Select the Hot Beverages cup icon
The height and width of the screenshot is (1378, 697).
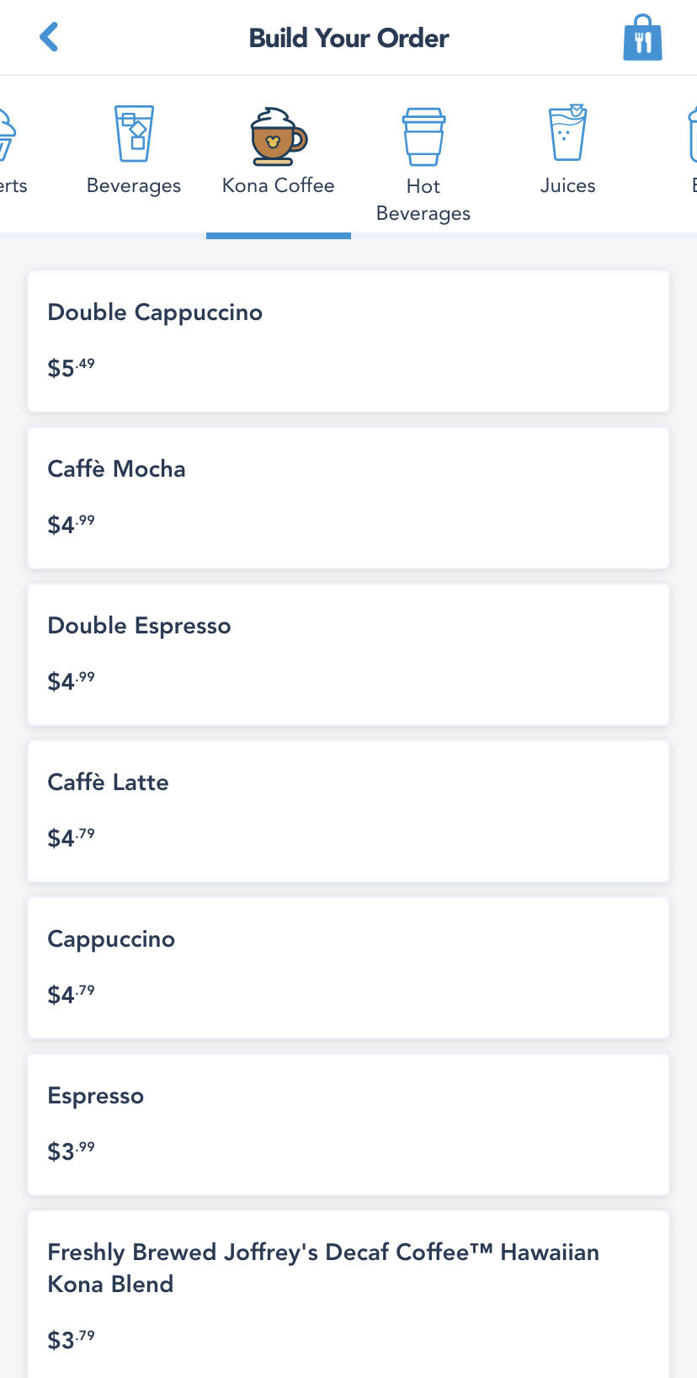point(423,136)
